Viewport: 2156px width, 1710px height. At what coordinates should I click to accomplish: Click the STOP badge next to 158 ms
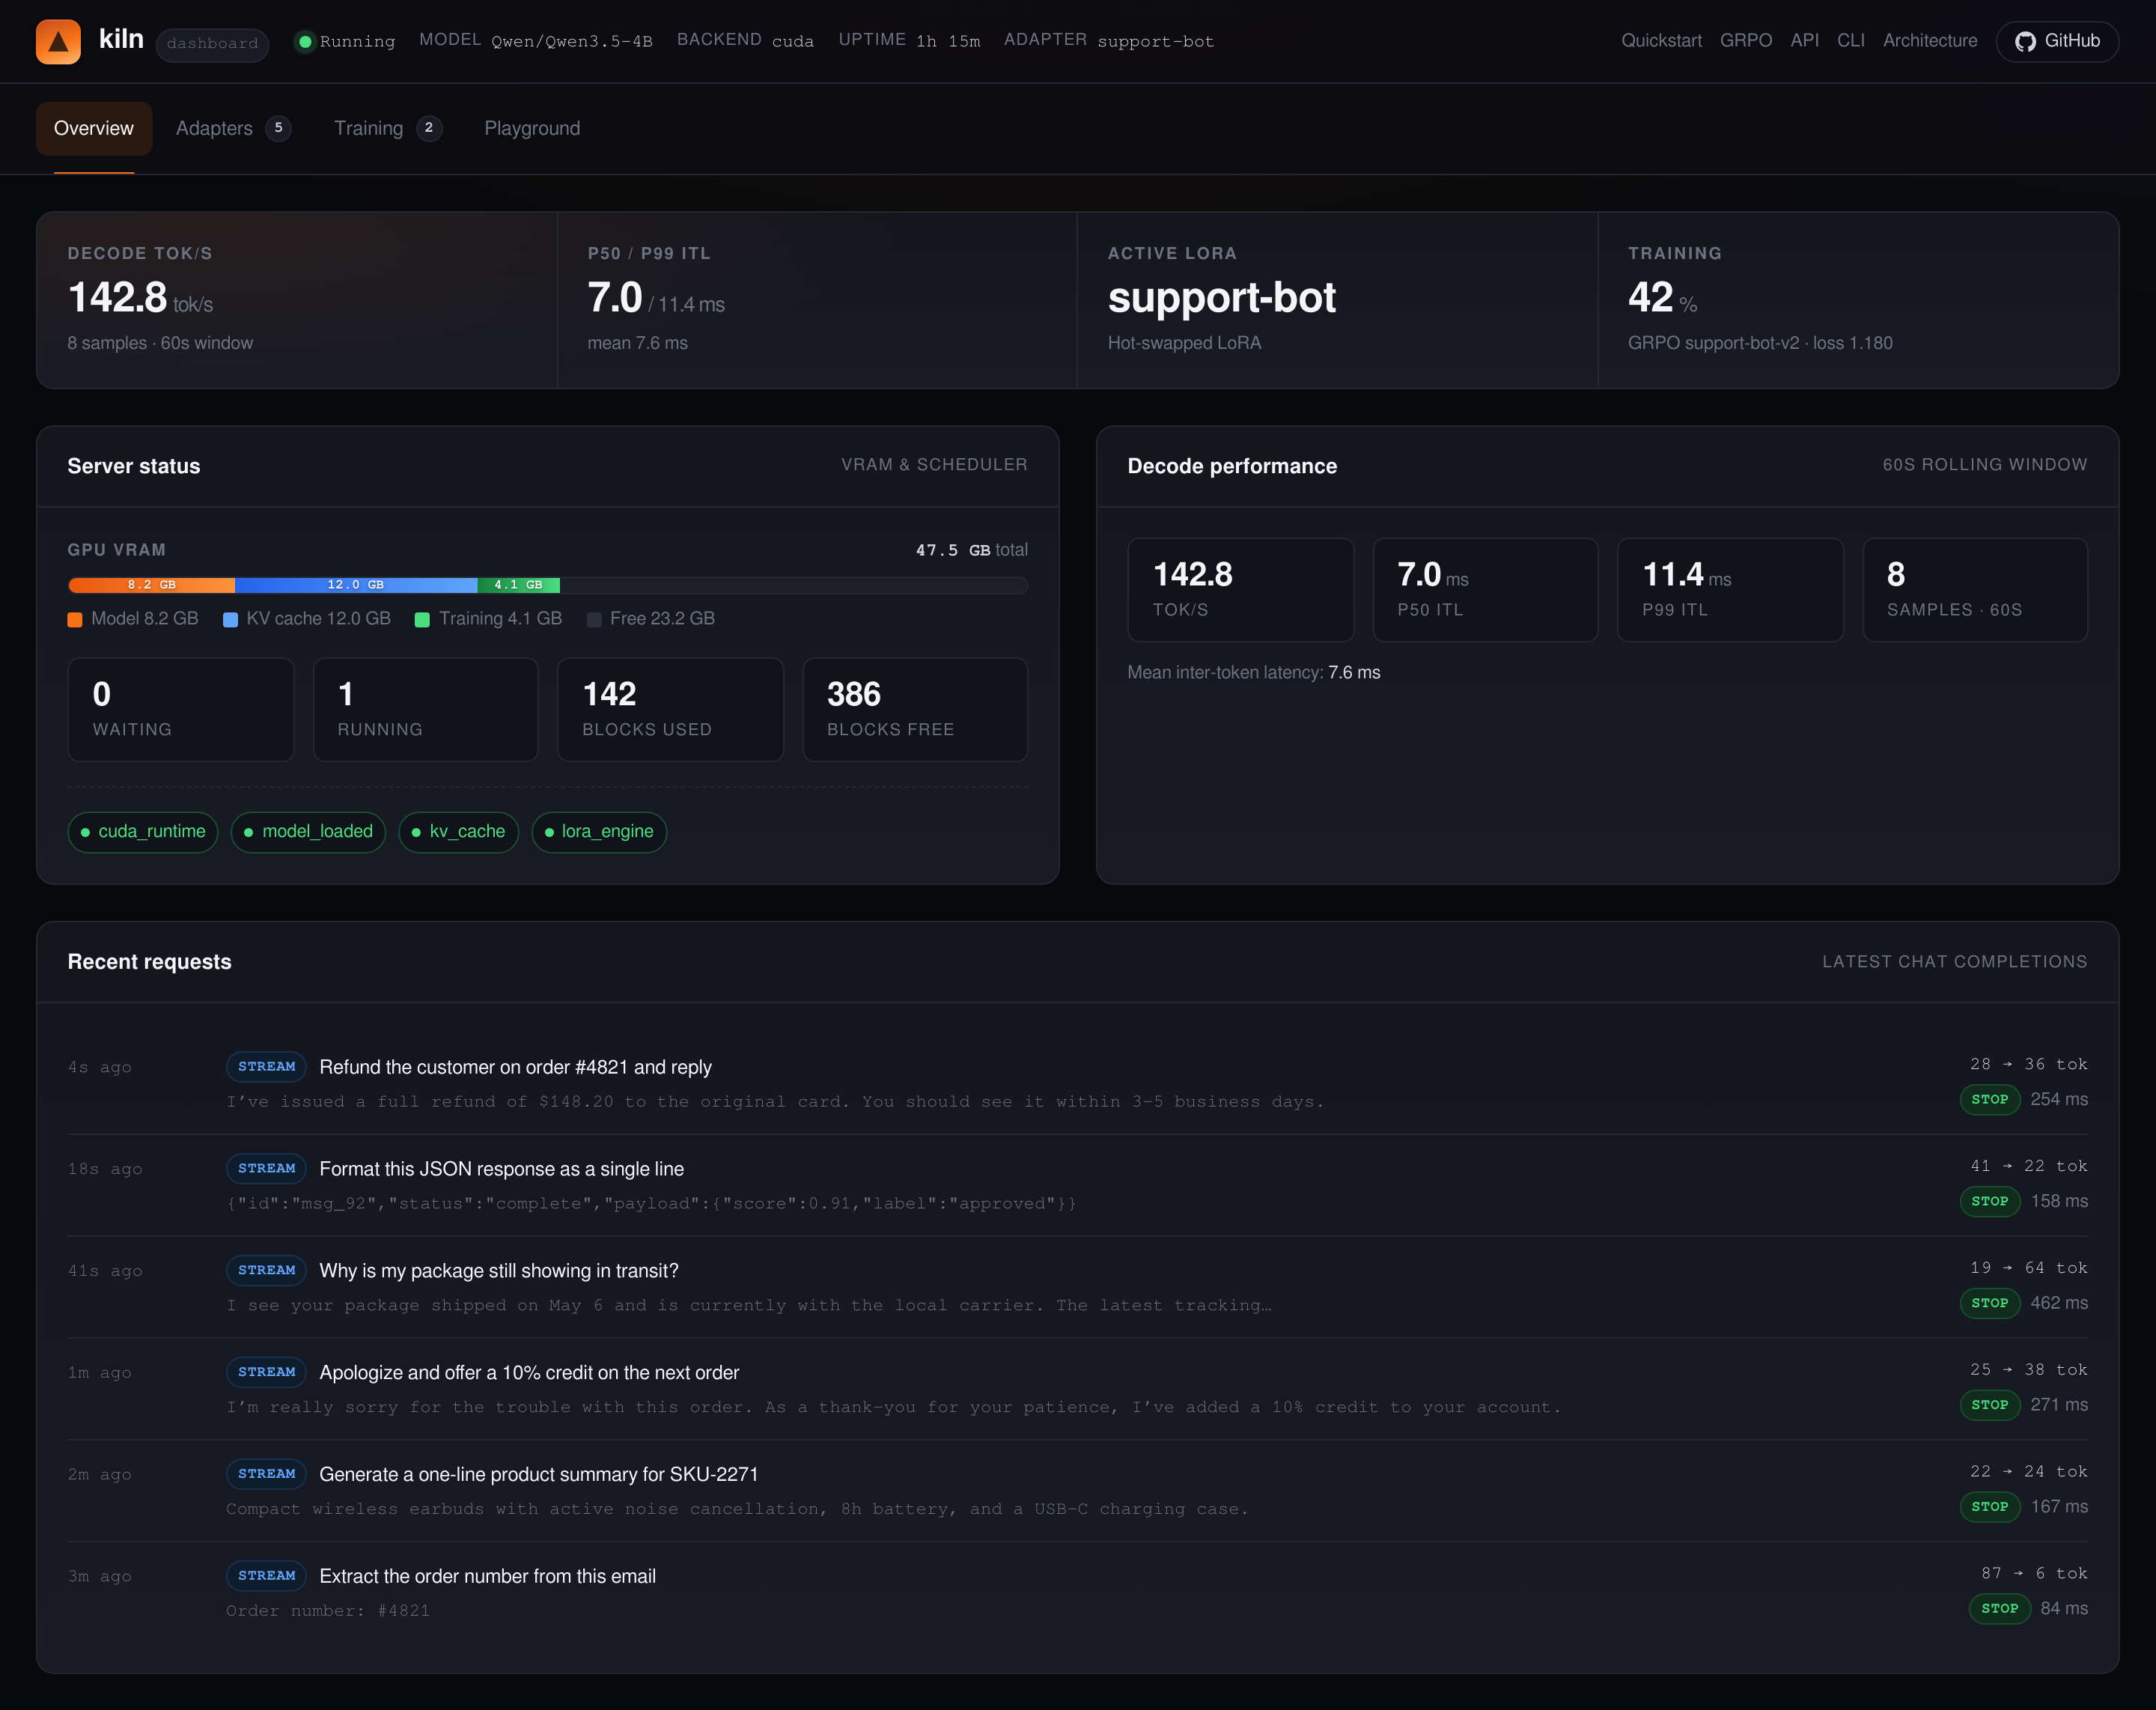[1990, 1202]
